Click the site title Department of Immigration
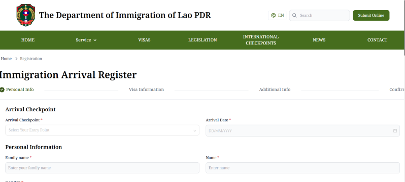Viewport: 405px width, 182px height. 125,15
